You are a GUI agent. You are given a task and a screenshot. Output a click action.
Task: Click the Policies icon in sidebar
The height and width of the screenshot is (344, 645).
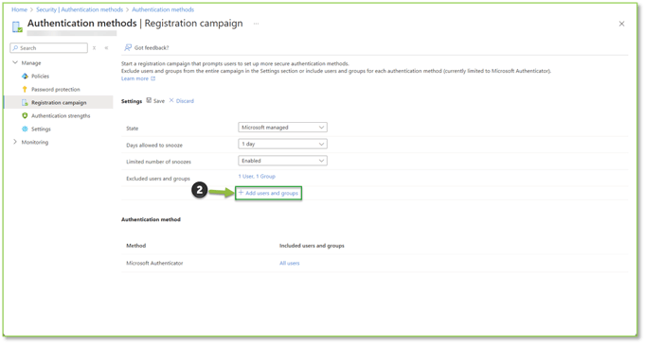pos(25,77)
